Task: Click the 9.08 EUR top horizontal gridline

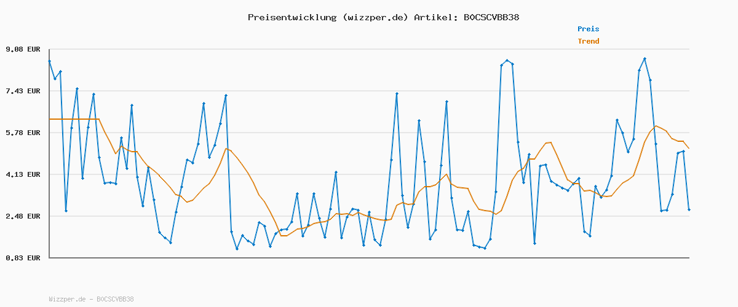Action: tap(369, 49)
